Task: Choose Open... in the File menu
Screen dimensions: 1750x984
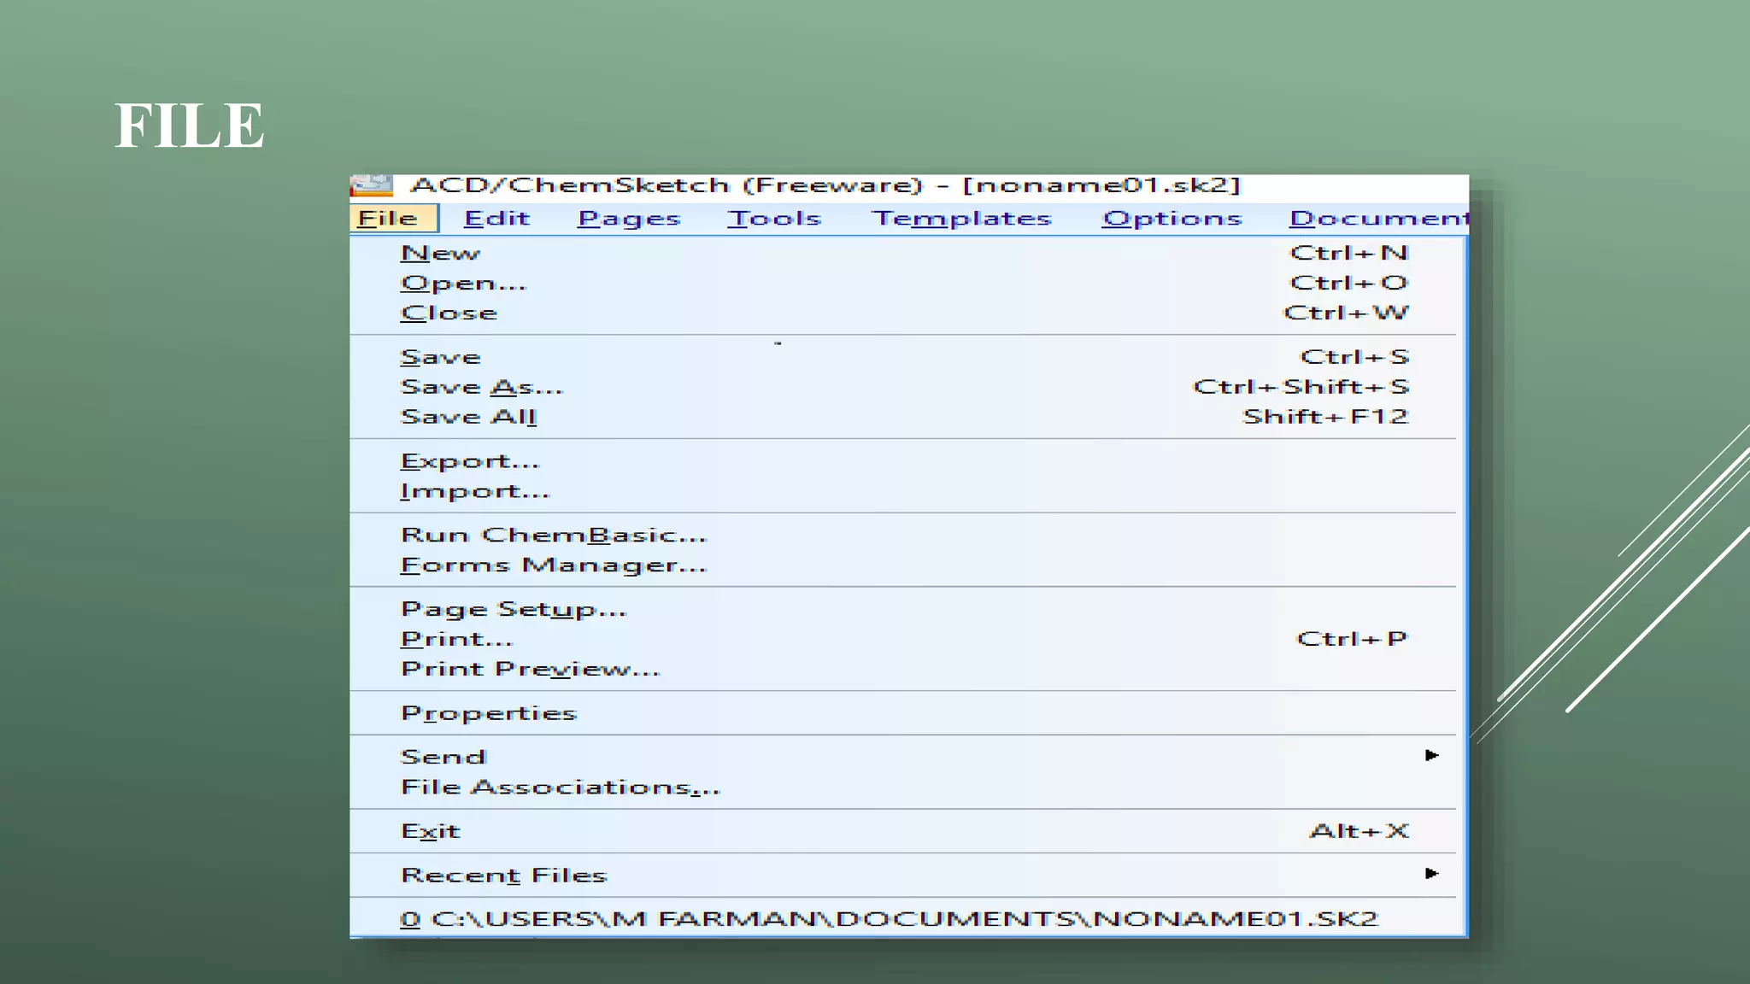Action: [464, 284]
